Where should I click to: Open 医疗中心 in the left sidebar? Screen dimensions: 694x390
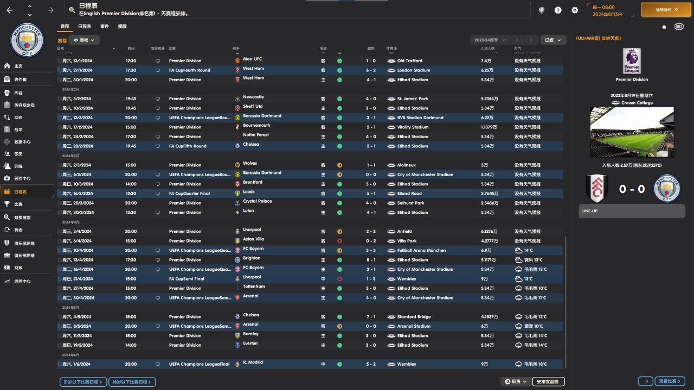[x=27, y=178]
